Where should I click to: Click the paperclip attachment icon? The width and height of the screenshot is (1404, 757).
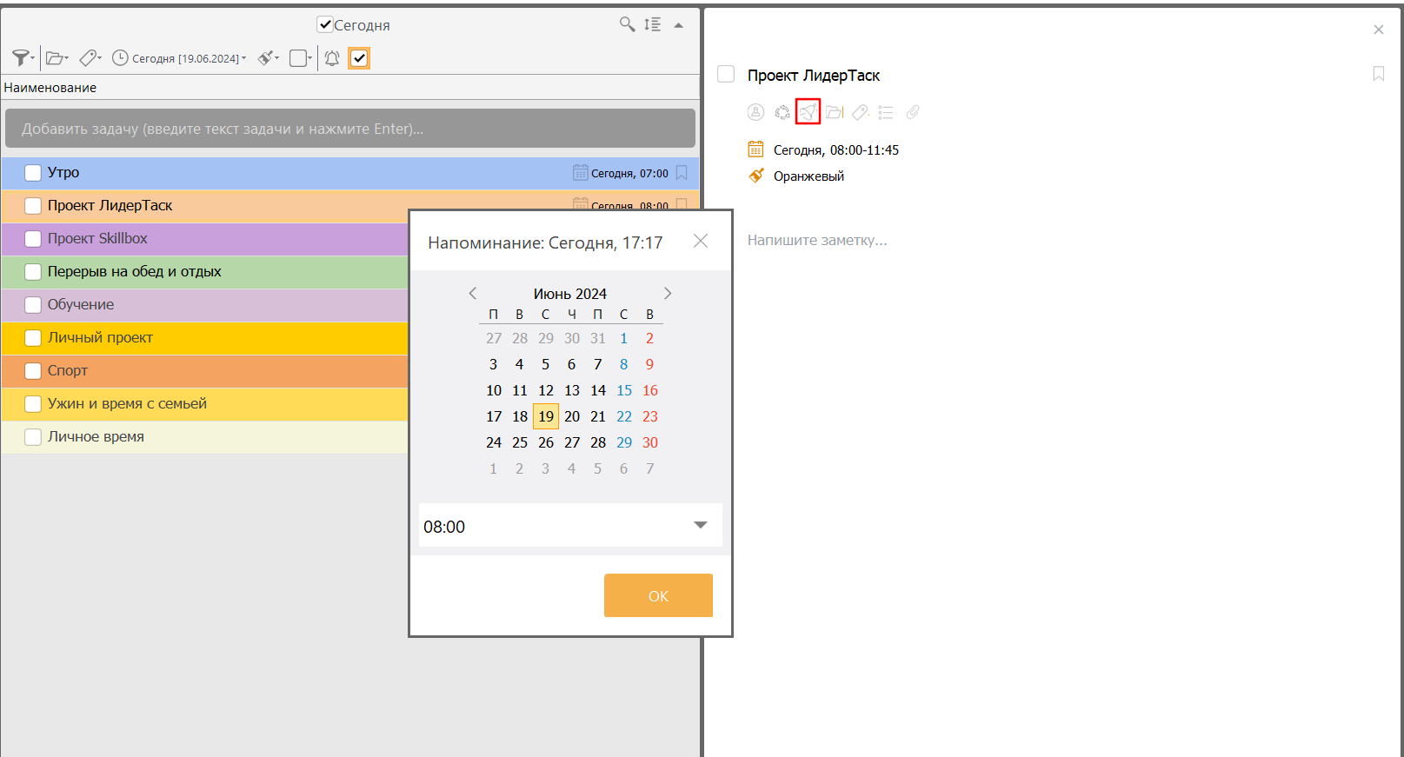click(x=912, y=112)
